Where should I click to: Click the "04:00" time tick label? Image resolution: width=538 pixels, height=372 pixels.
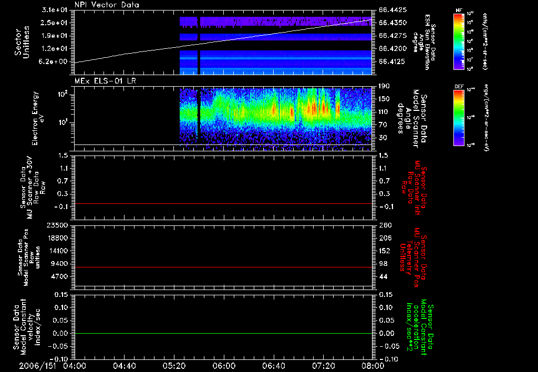click(75, 366)
